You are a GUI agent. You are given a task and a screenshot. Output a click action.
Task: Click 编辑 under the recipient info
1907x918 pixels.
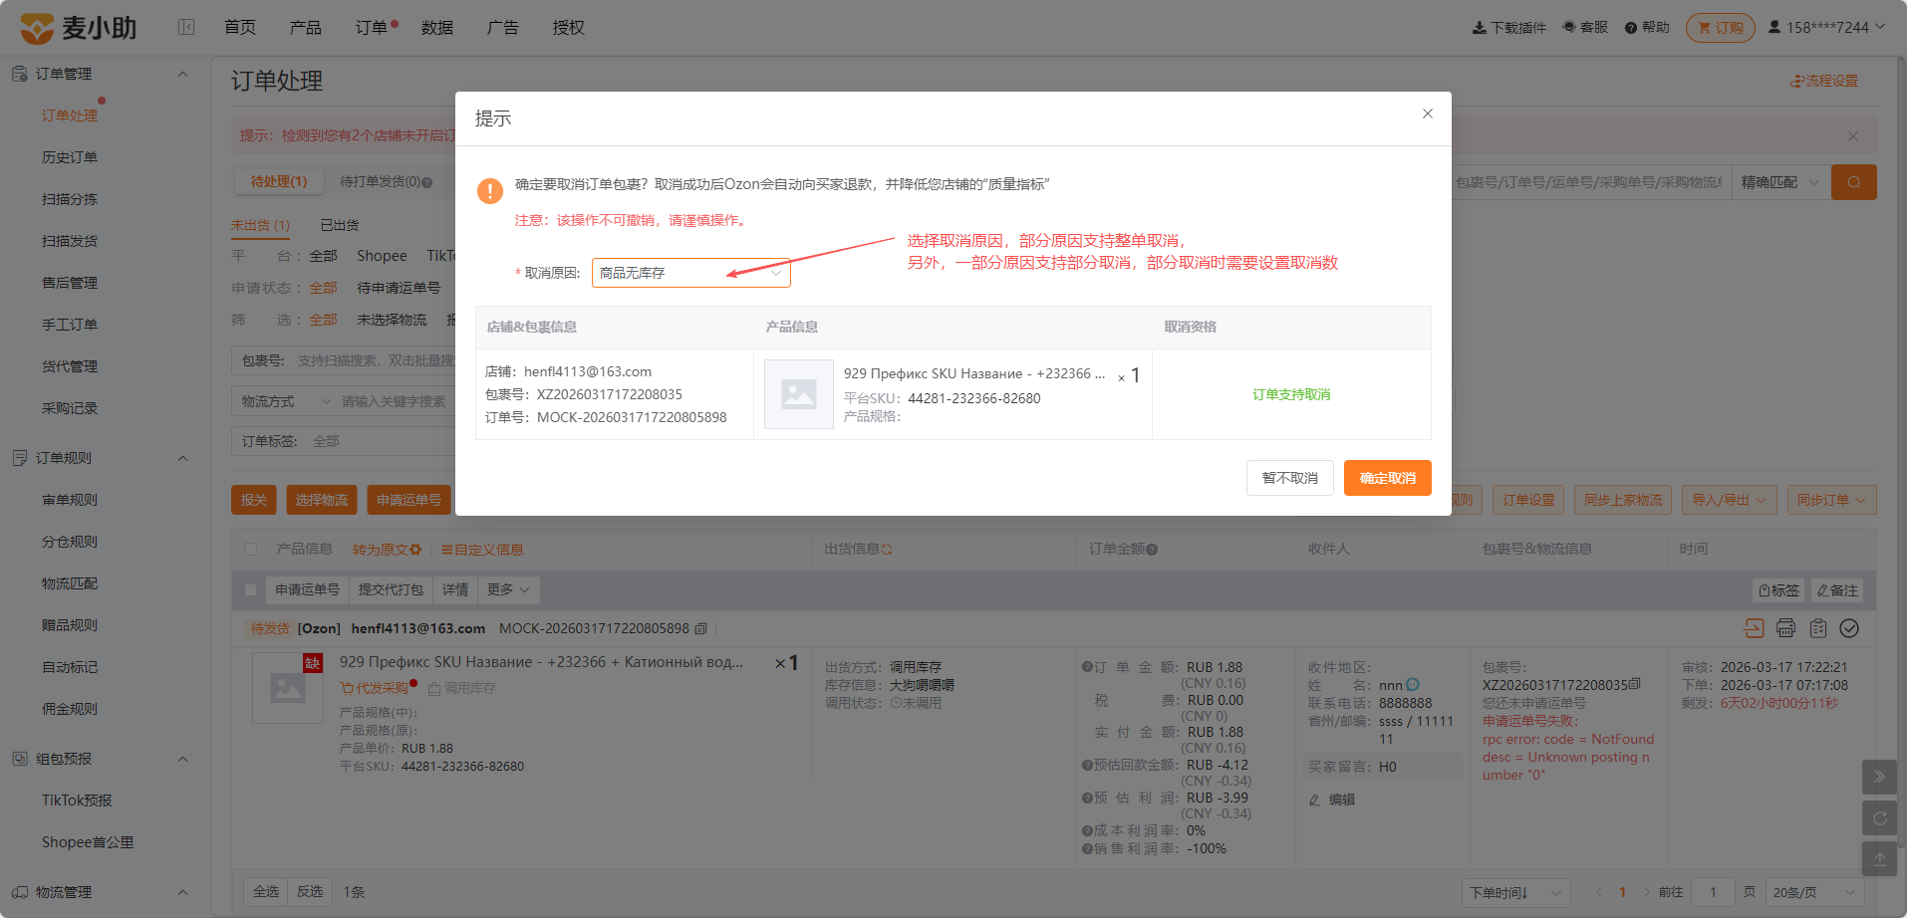(1332, 800)
